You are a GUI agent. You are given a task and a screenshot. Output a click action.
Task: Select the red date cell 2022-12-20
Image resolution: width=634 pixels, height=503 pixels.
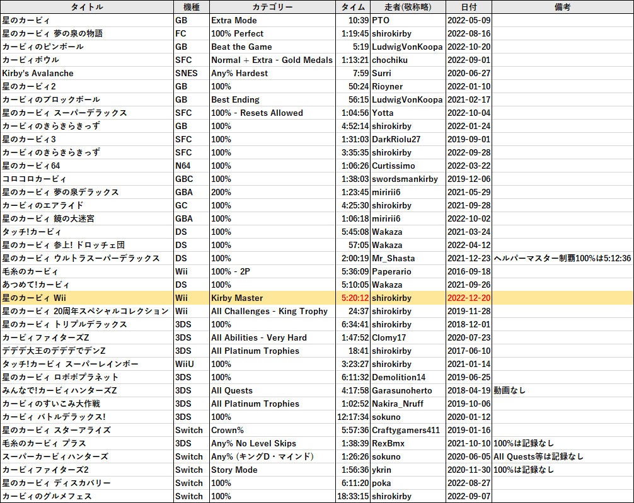469,298
